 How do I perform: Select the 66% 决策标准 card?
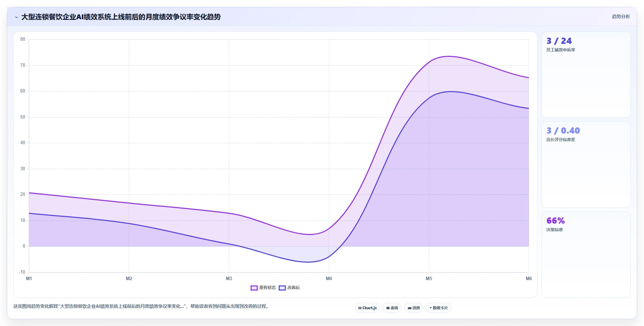[x=586, y=254]
